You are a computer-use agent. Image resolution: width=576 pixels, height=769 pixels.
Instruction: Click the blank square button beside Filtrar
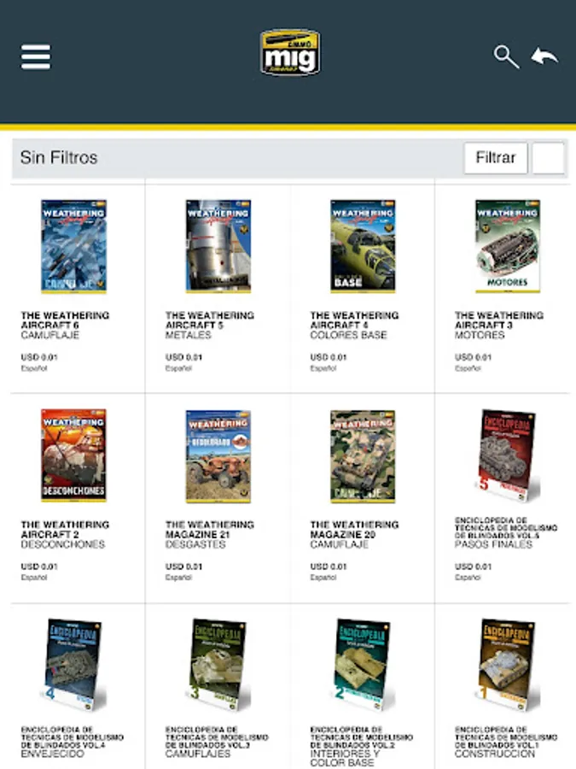pyautogui.click(x=548, y=158)
